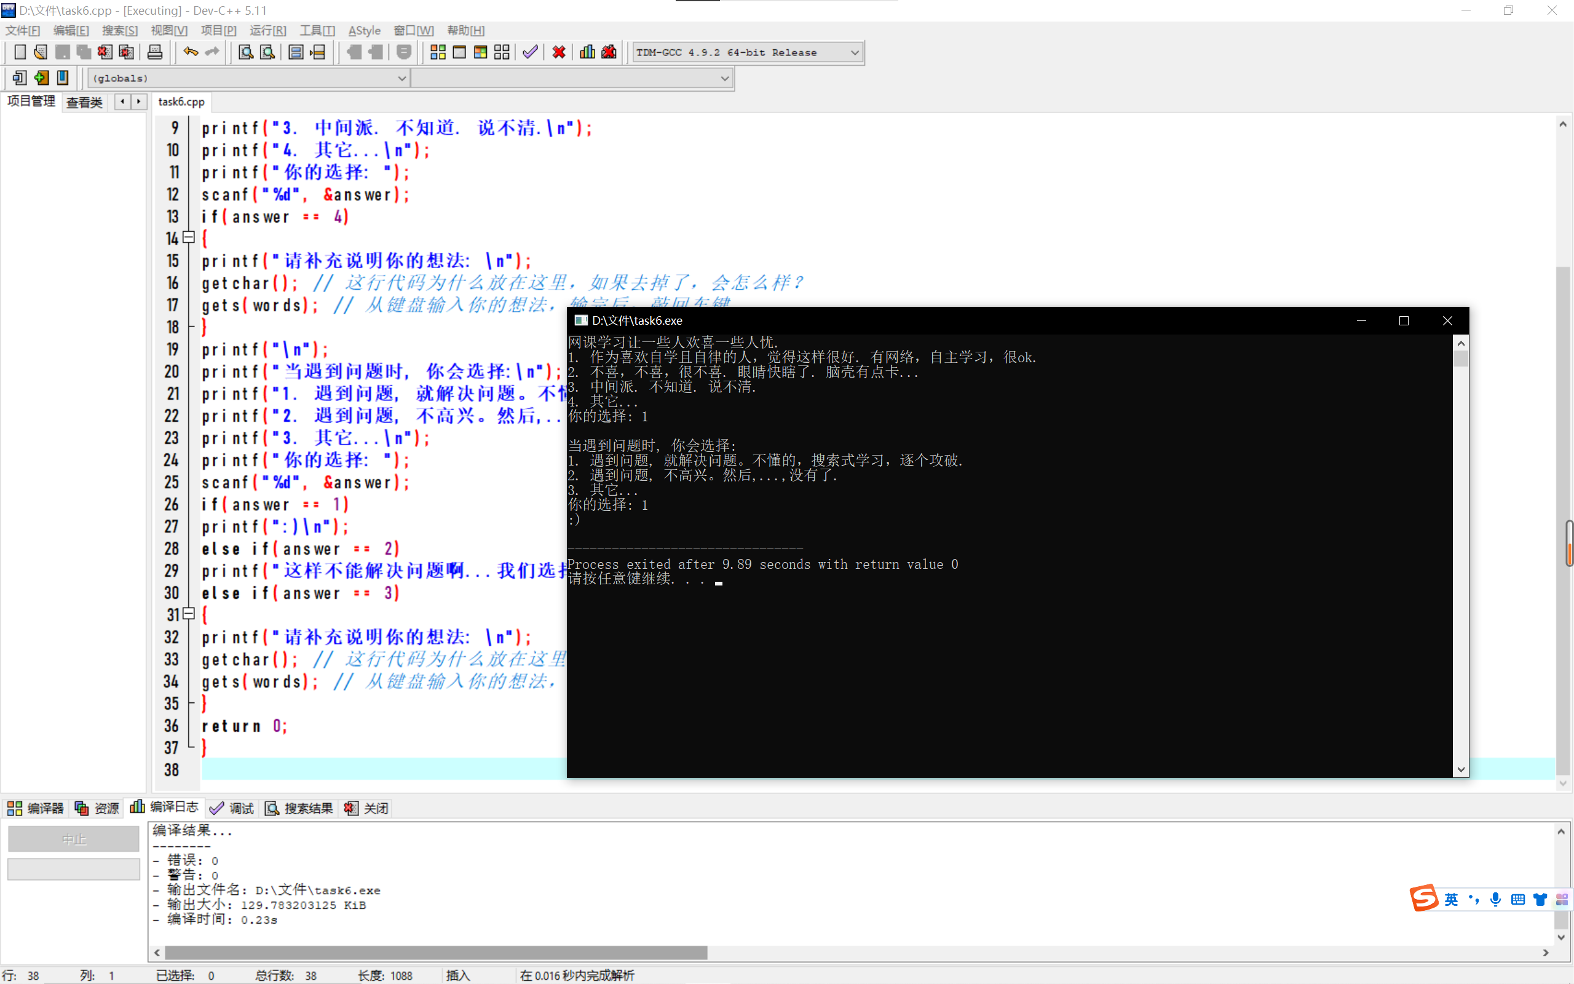Image resolution: width=1574 pixels, height=984 pixels.
Task: Collapse the code fold at line 14
Action: (x=189, y=237)
